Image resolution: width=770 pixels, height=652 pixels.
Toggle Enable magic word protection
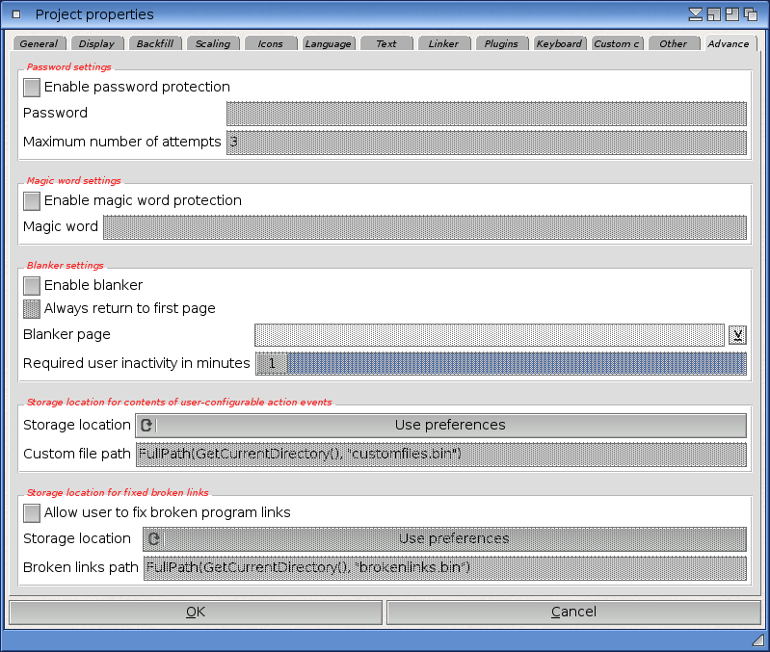32,201
